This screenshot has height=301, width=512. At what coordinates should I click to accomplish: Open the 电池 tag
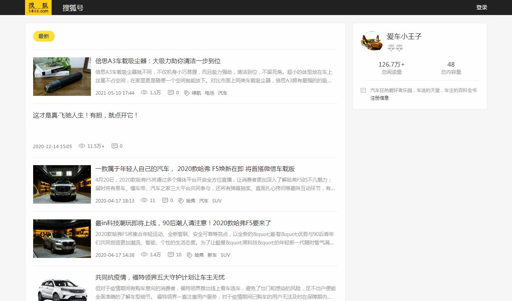tap(210, 93)
